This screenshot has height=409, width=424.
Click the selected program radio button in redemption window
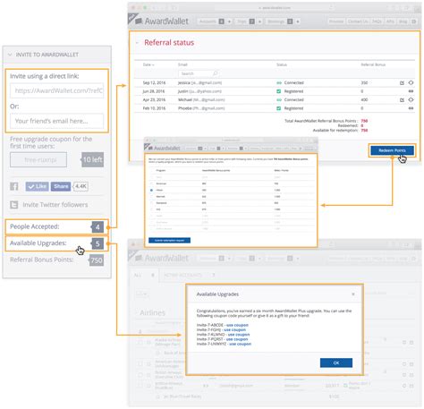[151, 190]
